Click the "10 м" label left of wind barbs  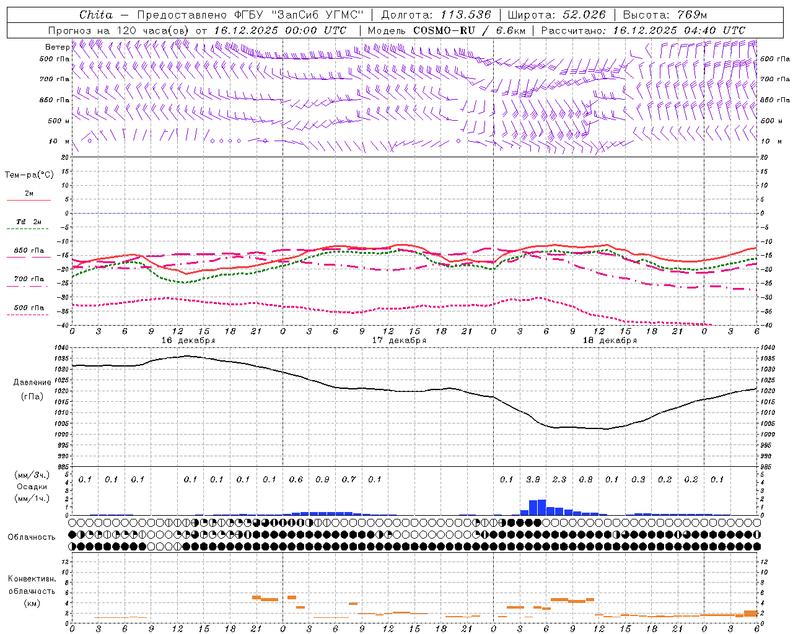pyautogui.click(x=59, y=141)
